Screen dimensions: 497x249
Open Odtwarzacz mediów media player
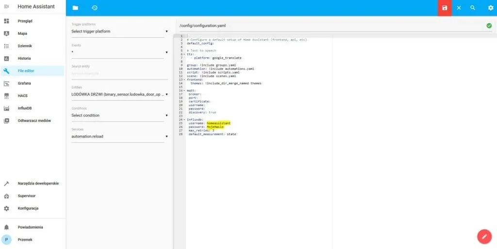[33, 121]
